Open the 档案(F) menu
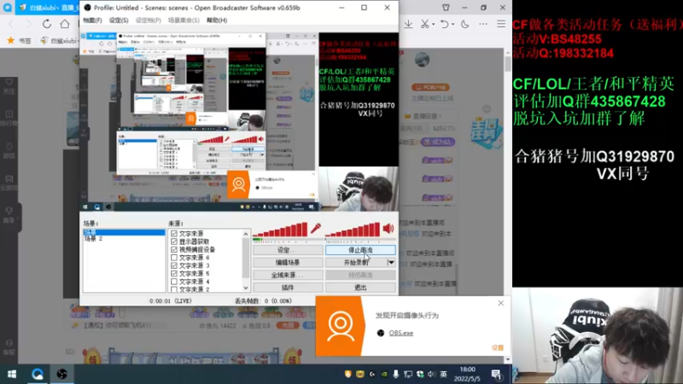The image size is (683, 384). click(x=92, y=20)
